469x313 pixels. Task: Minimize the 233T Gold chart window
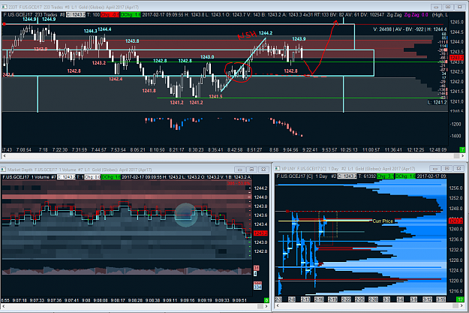[436, 7]
